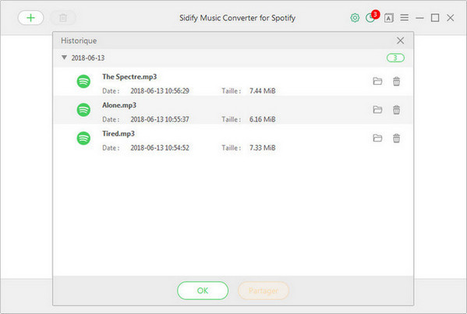Click the 2018-06-13 group header label
The height and width of the screenshot is (314, 467).
[x=88, y=58]
